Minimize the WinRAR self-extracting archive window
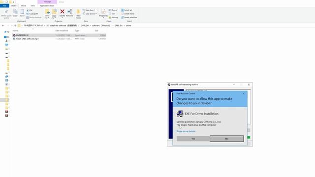The height and width of the screenshot is (177, 315). (x=234, y=85)
